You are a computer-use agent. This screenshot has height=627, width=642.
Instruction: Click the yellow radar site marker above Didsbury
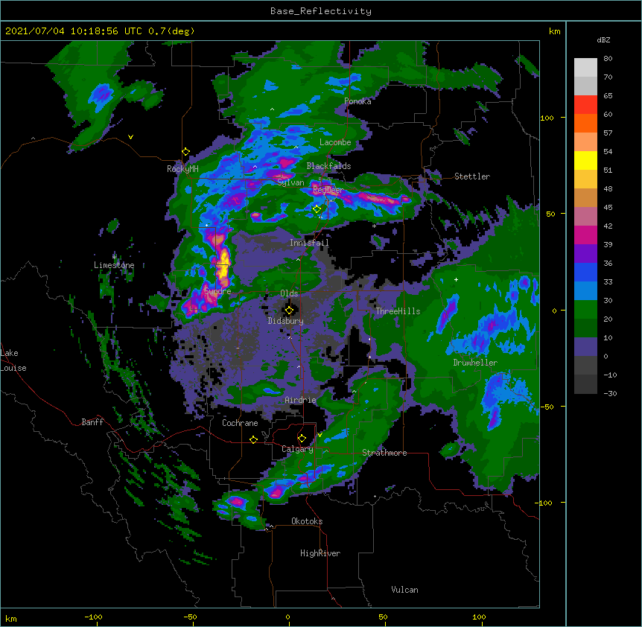289,311
